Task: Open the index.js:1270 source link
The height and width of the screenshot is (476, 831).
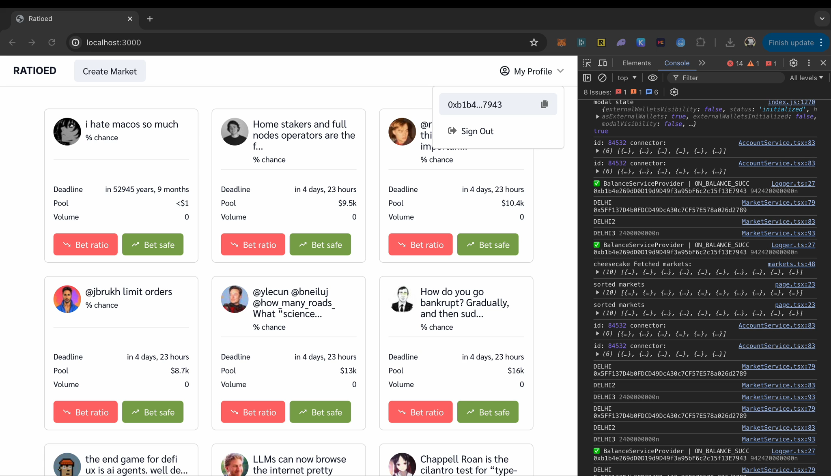Action: (x=791, y=102)
